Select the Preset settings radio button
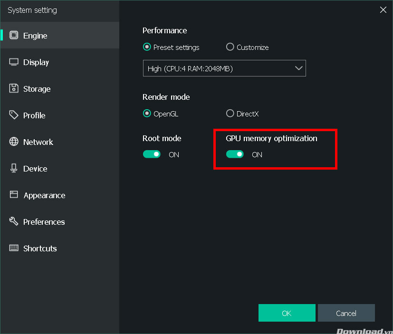Image resolution: width=393 pixels, height=334 pixels. click(147, 47)
